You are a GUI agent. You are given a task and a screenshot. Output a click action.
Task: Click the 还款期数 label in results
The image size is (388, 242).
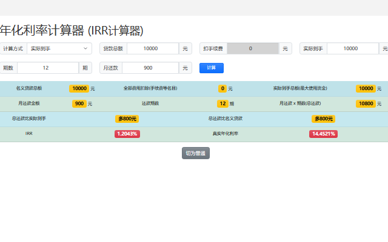point(150,103)
